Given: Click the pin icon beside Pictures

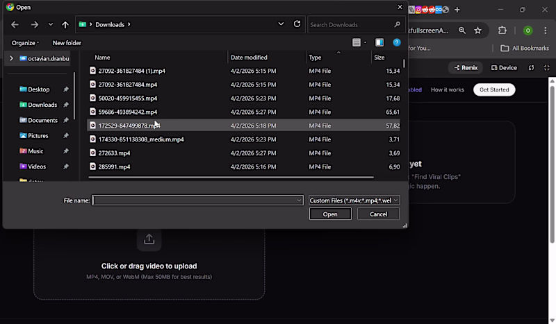Looking at the screenshot, I should 66,135.
